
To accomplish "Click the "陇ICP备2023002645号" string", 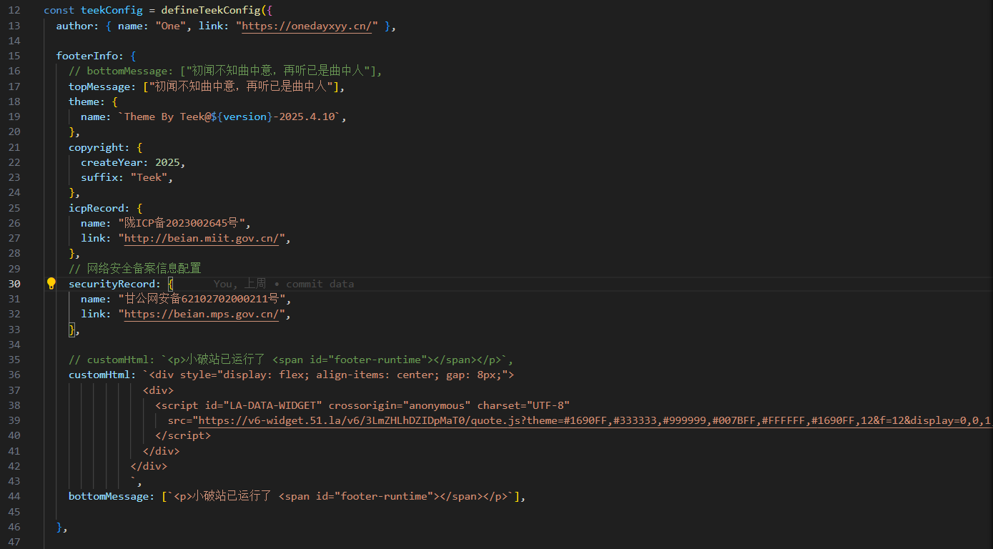I will pyautogui.click(x=183, y=223).
